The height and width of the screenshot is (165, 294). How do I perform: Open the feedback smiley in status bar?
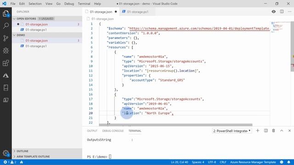(x=282, y=162)
